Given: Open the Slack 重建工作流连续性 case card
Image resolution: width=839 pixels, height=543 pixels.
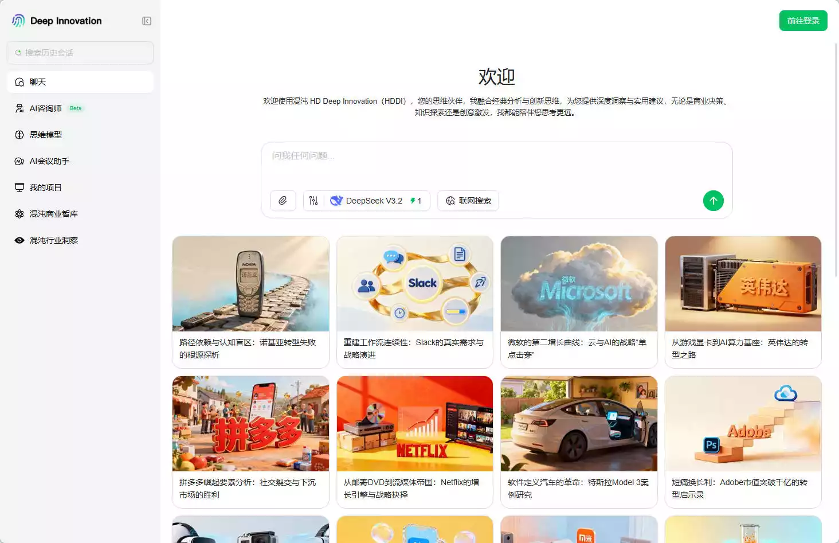Looking at the screenshot, I should point(415,302).
